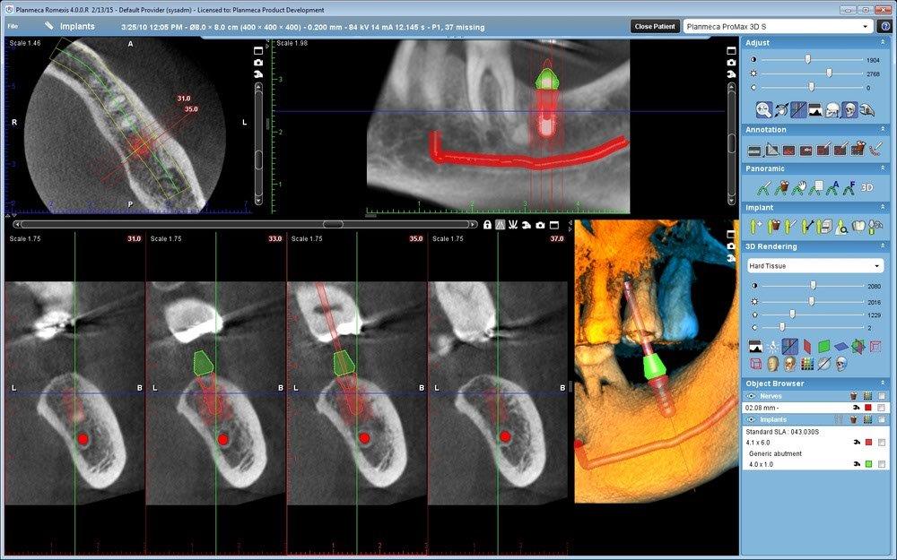The width and height of the screenshot is (897, 560).
Task: Open the Planmeca ProMax 3D S device dropdown
Action: [x=778, y=26]
